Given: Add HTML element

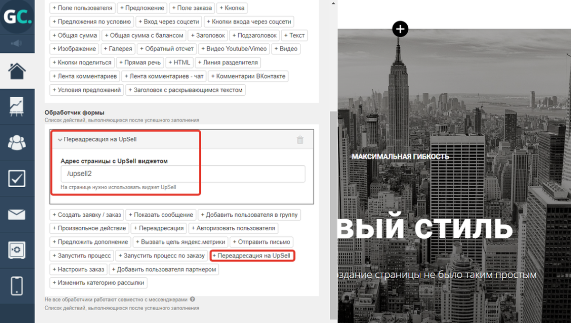Looking at the screenshot, I should click(x=179, y=62).
